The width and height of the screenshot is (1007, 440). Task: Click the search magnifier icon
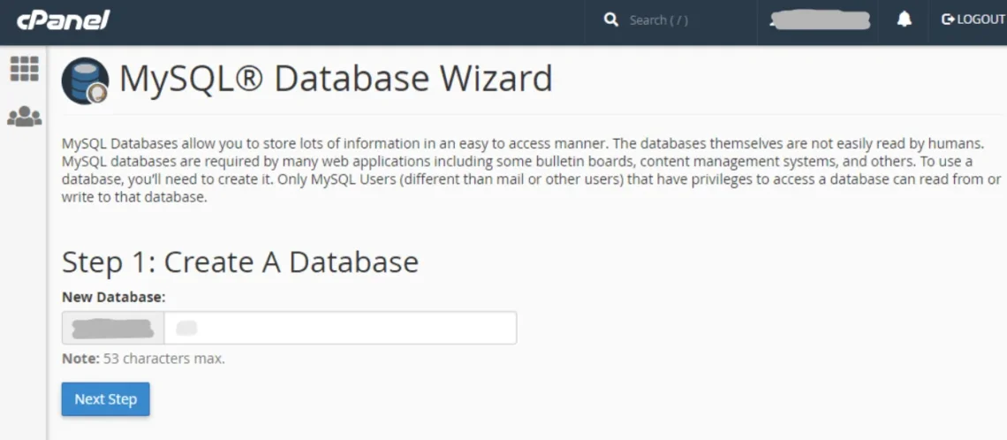coord(610,19)
